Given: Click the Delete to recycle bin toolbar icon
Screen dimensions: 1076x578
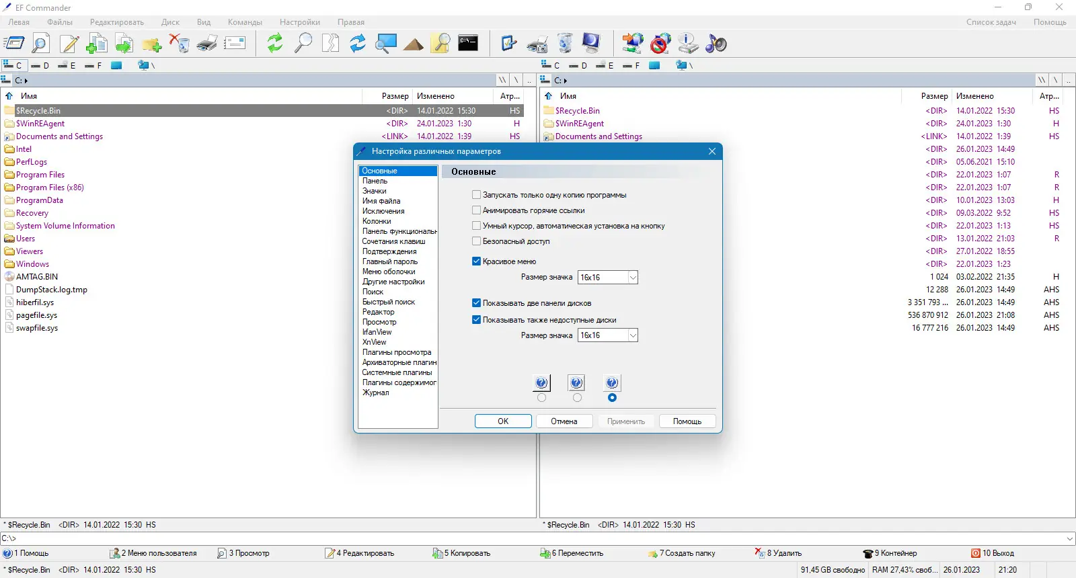Looking at the screenshot, I should (x=180, y=44).
